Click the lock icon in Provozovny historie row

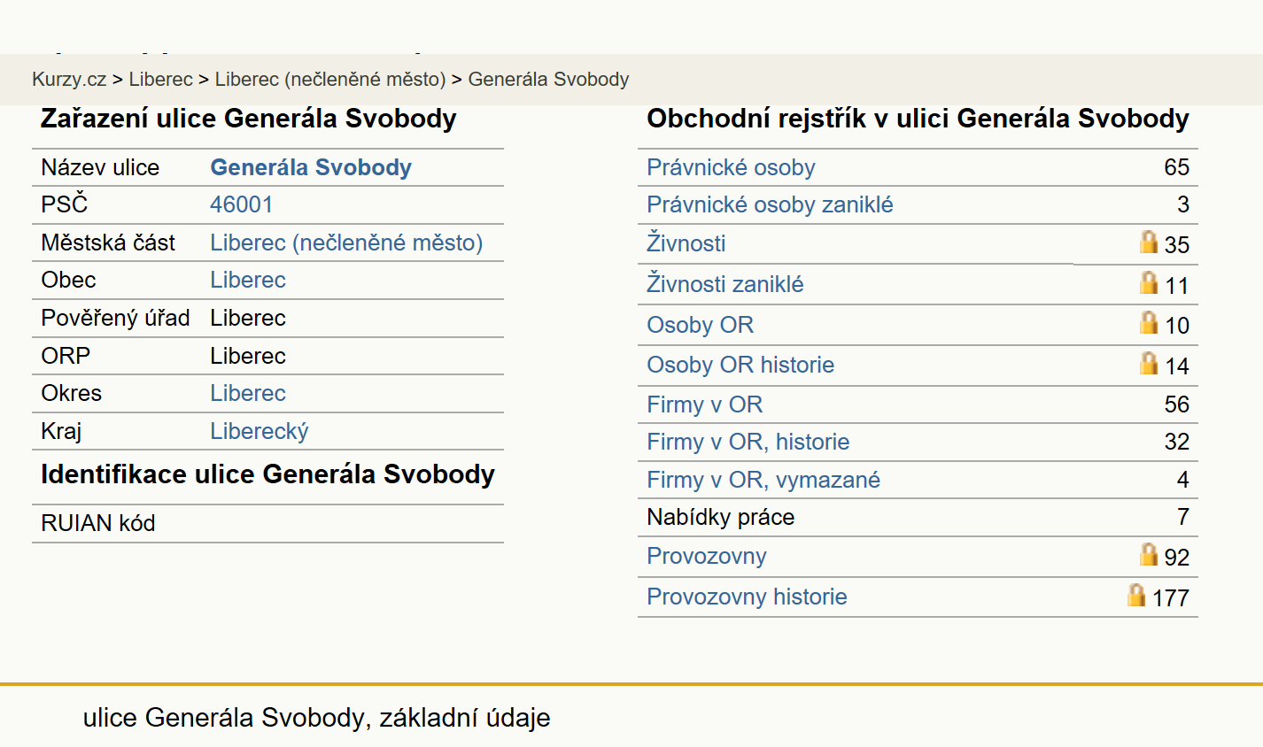tap(1136, 595)
